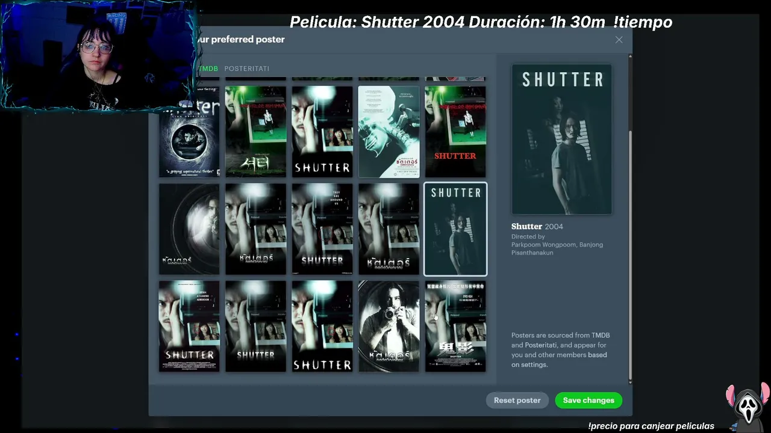Choose the dark camera-lens poster with Thai title

(189, 229)
